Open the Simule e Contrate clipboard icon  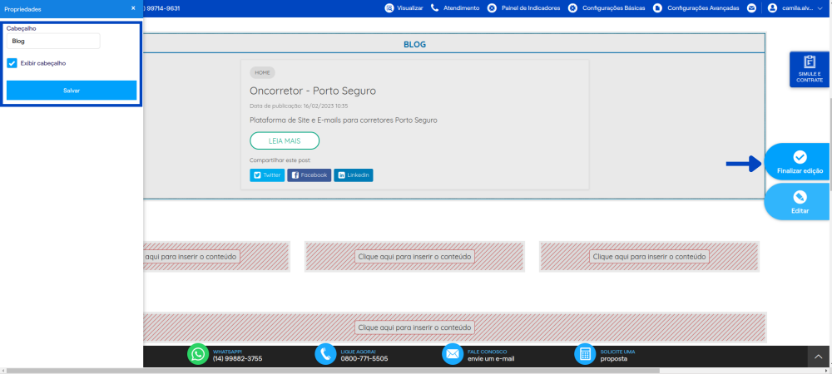[x=810, y=62]
